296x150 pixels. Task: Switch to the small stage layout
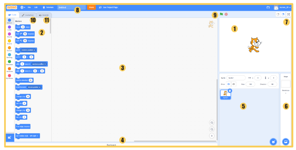pos(277,14)
